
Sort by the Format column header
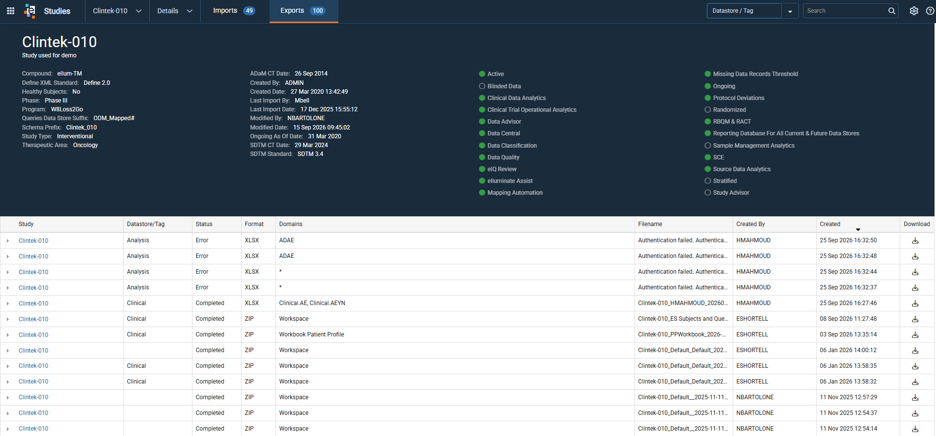click(x=254, y=224)
